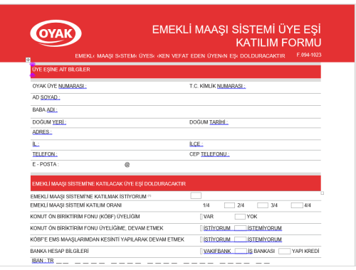Place cursor in AD SOYAD row
This screenshot has width=356, height=270.
point(176,99)
